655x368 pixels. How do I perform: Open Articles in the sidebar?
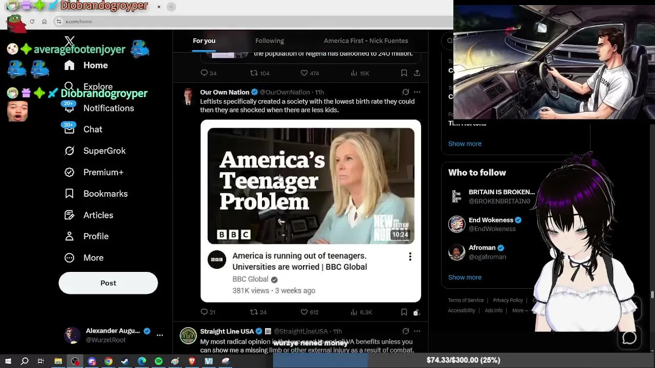point(98,215)
